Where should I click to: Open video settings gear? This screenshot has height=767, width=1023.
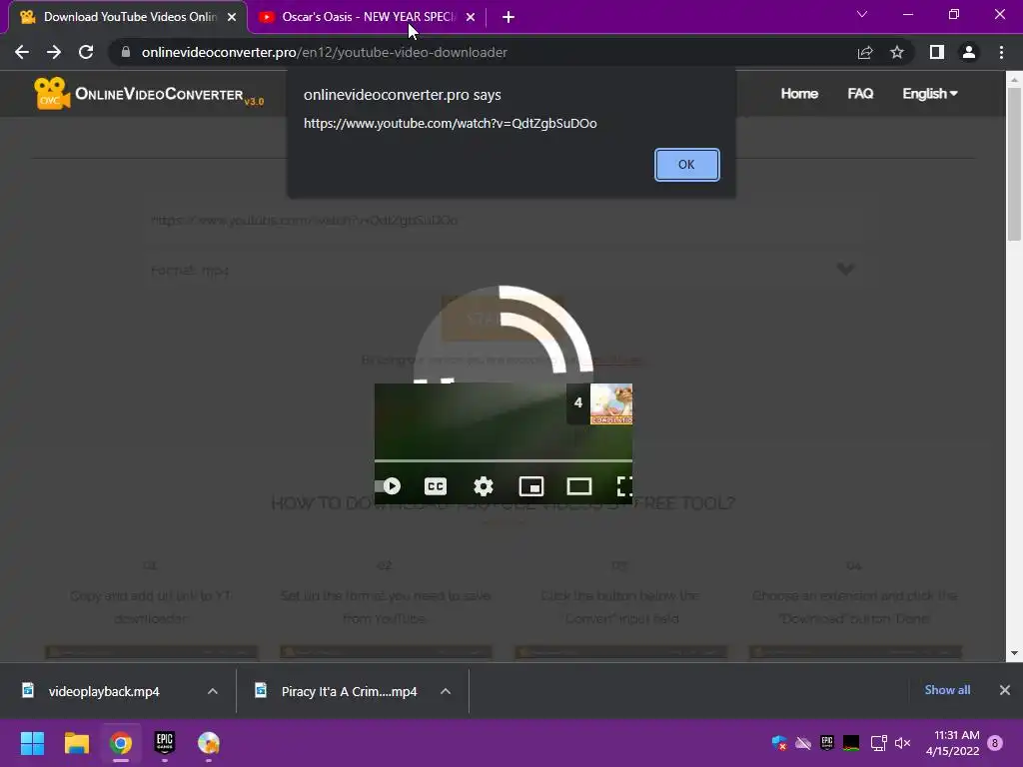[x=484, y=486]
